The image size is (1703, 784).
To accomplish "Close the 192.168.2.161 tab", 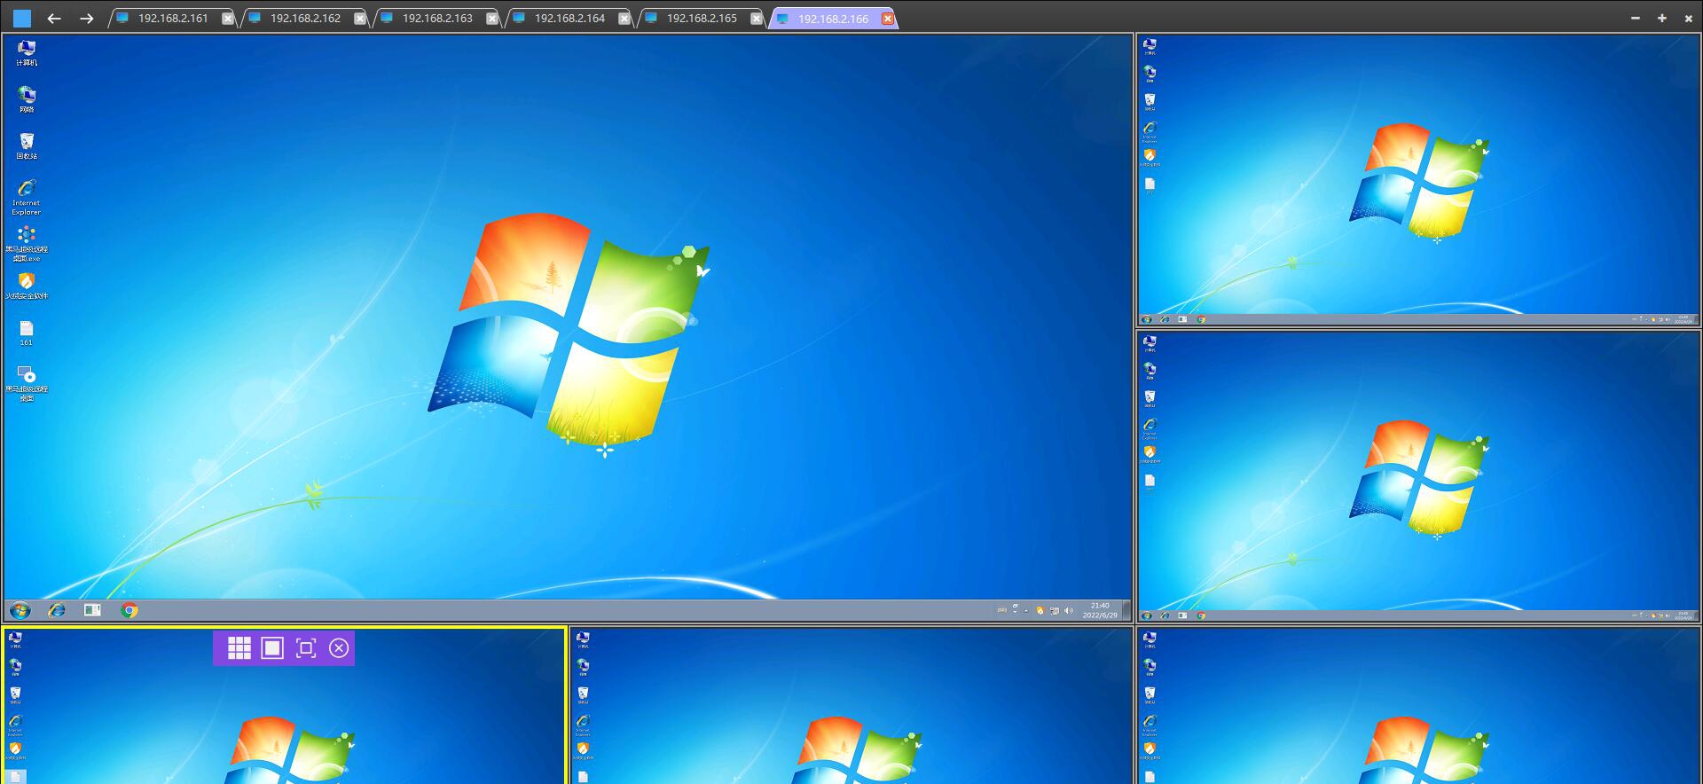I will [228, 19].
